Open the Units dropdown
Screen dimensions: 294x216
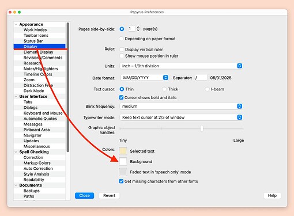pos(181,66)
